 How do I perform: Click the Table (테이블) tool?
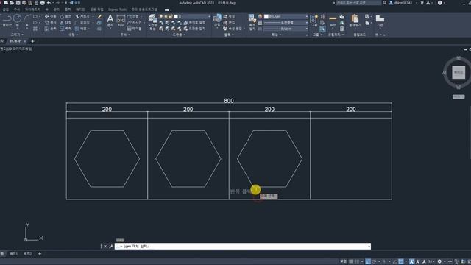[x=134, y=29]
